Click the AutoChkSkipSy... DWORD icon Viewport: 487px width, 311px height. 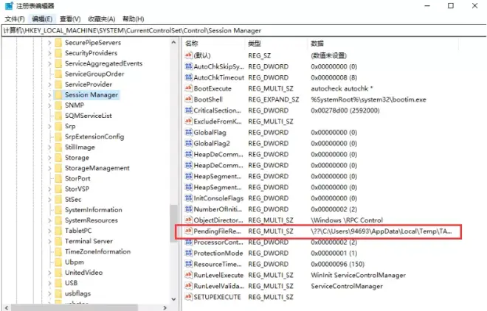(x=188, y=66)
